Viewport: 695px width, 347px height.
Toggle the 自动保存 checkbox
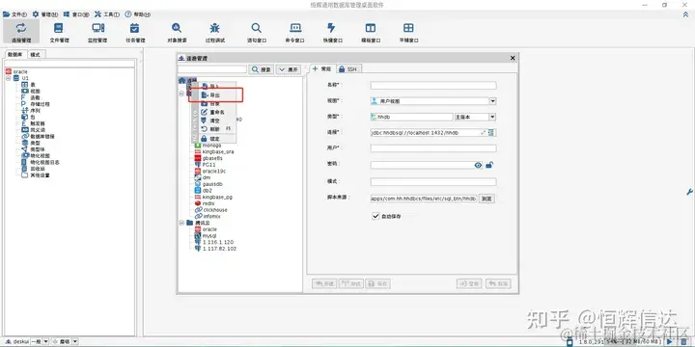click(375, 216)
